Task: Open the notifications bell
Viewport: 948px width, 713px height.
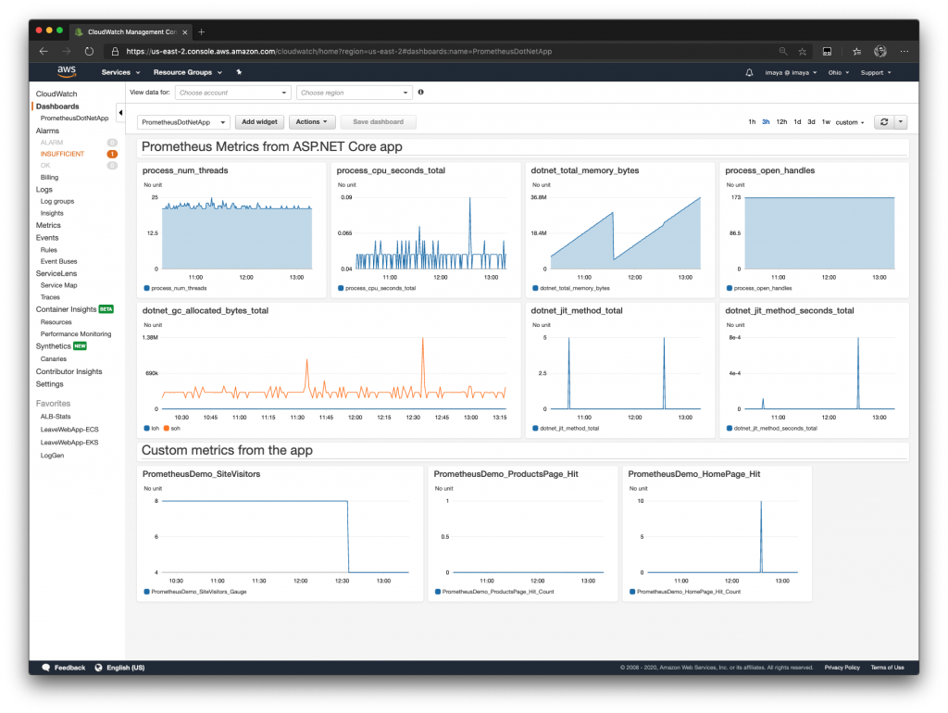Action: (x=749, y=72)
